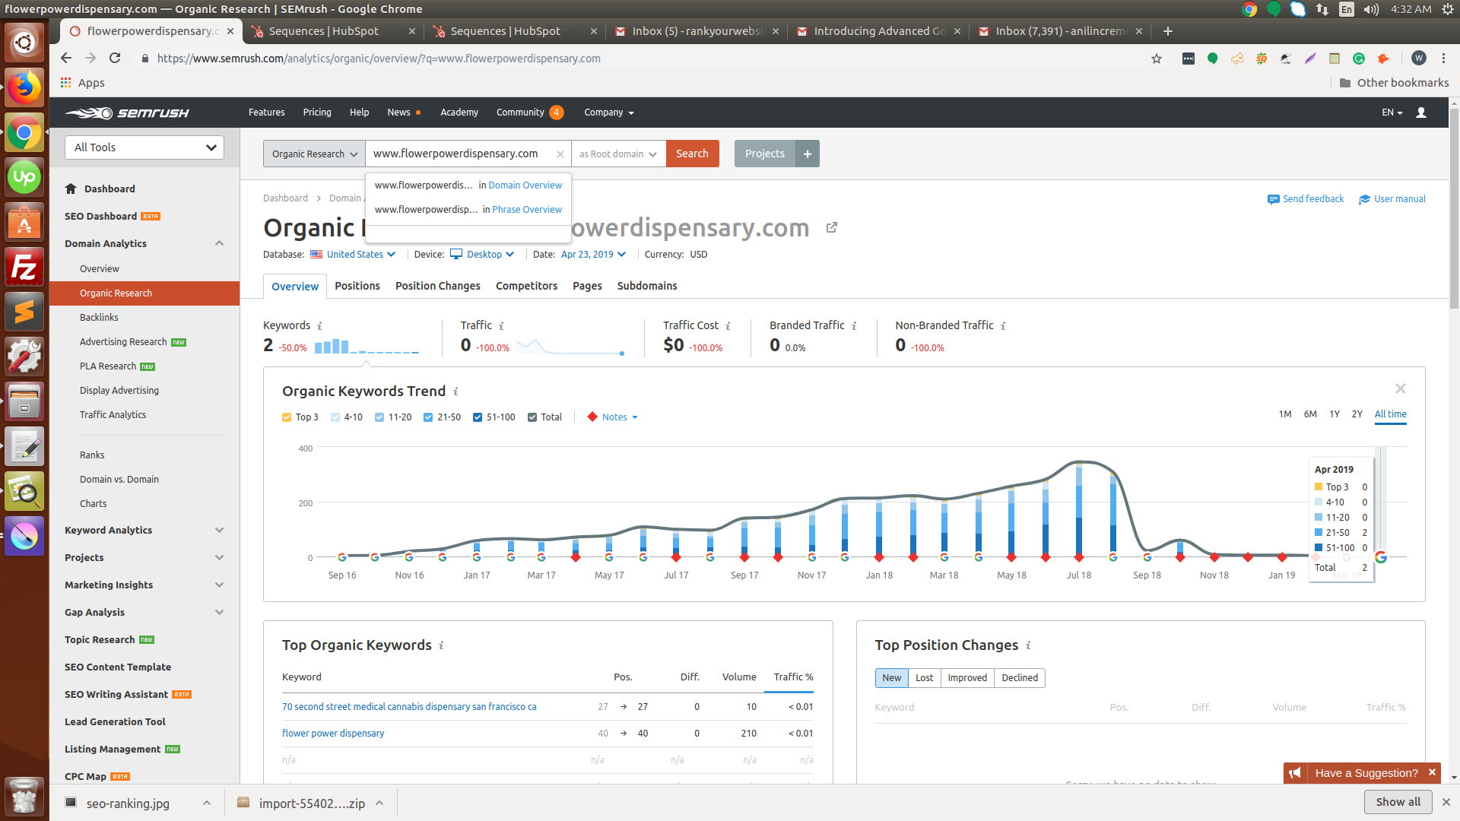Open FileZilla from the dock
Viewport: 1460px width, 821px height.
tap(24, 267)
